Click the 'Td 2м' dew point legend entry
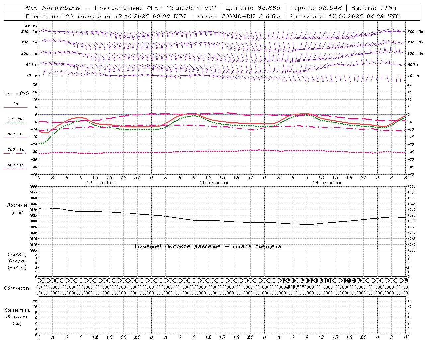Image resolution: width=425 pixels, height=340 pixels. coord(16,119)
